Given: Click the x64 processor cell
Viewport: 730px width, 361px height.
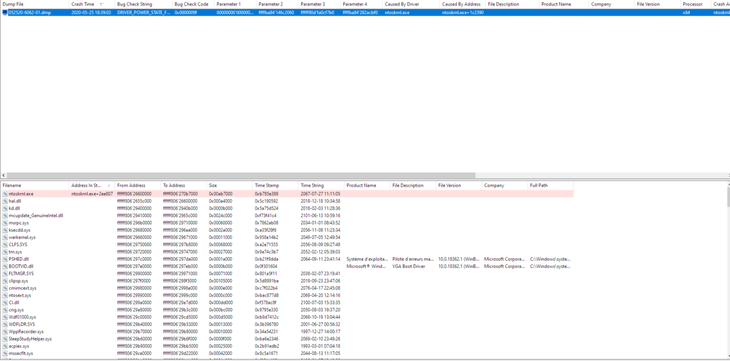Looking at the screenshot, I should (x=686, y=12).
